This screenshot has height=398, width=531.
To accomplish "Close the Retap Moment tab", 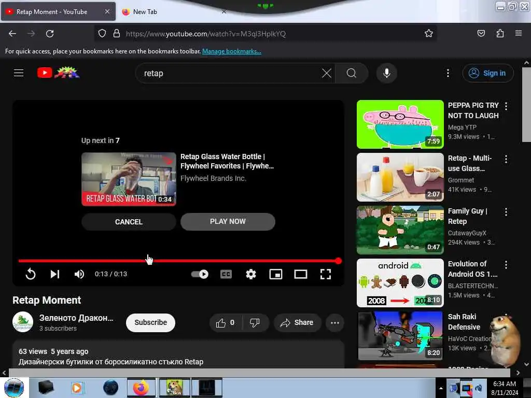I will point(107,11).
